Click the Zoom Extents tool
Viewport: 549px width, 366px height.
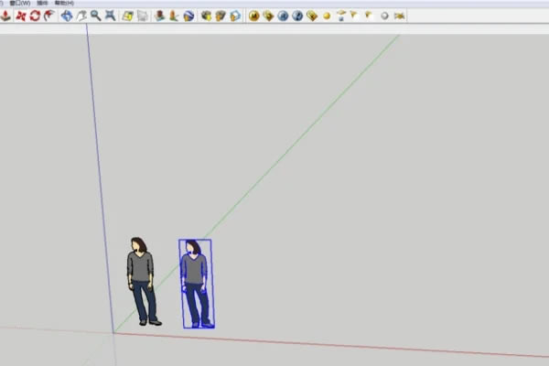pyautogui.click(x=110, y=16)
